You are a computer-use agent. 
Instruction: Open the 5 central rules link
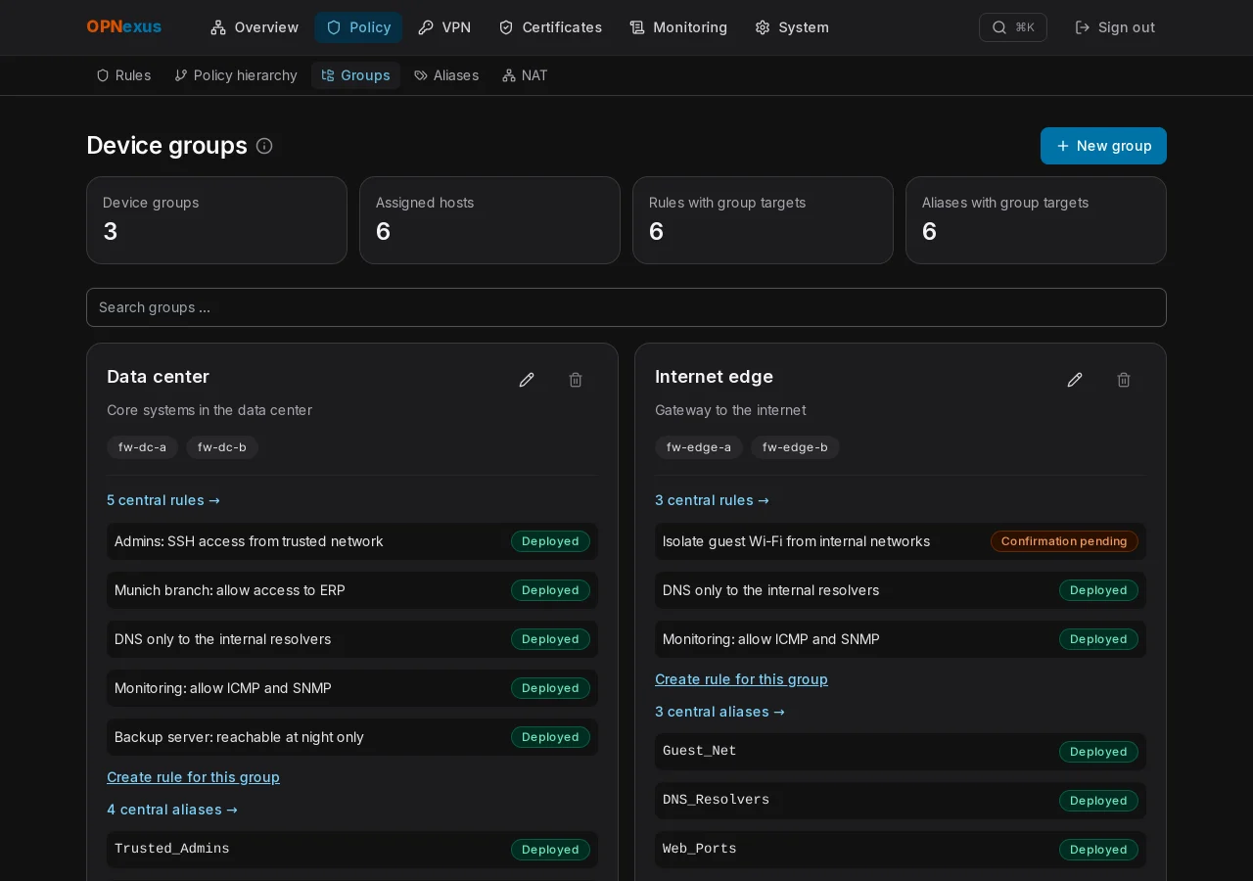163,500
